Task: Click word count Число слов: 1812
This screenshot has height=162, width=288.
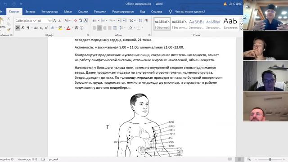Action: (x=27, y=159)
